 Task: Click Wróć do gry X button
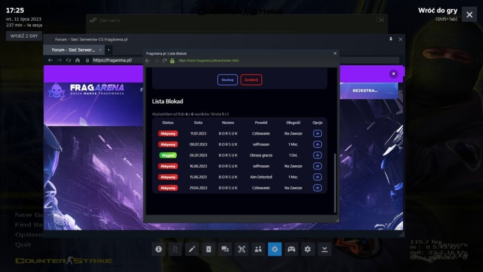point(469,14)
